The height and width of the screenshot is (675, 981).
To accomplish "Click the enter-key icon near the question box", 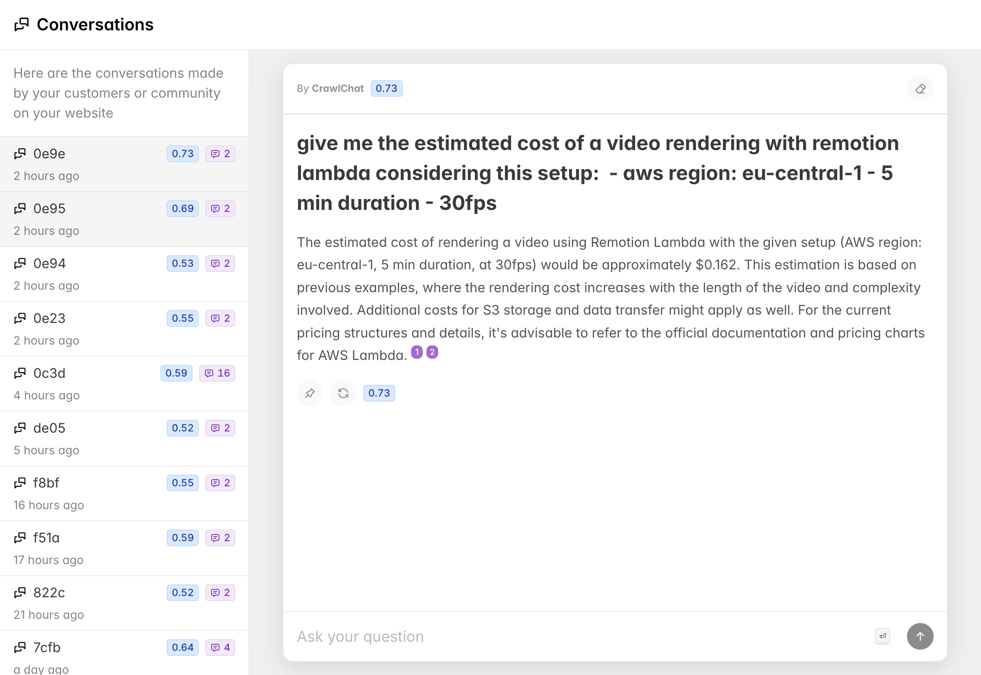I will 882,636.
